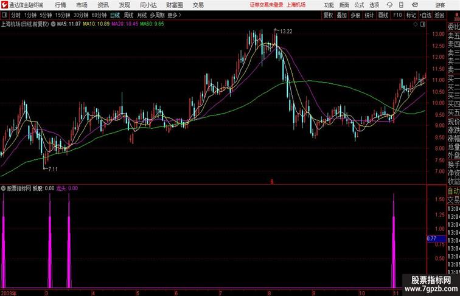Click the month 8 marker on time axis
460x296 pixels.
269,293
